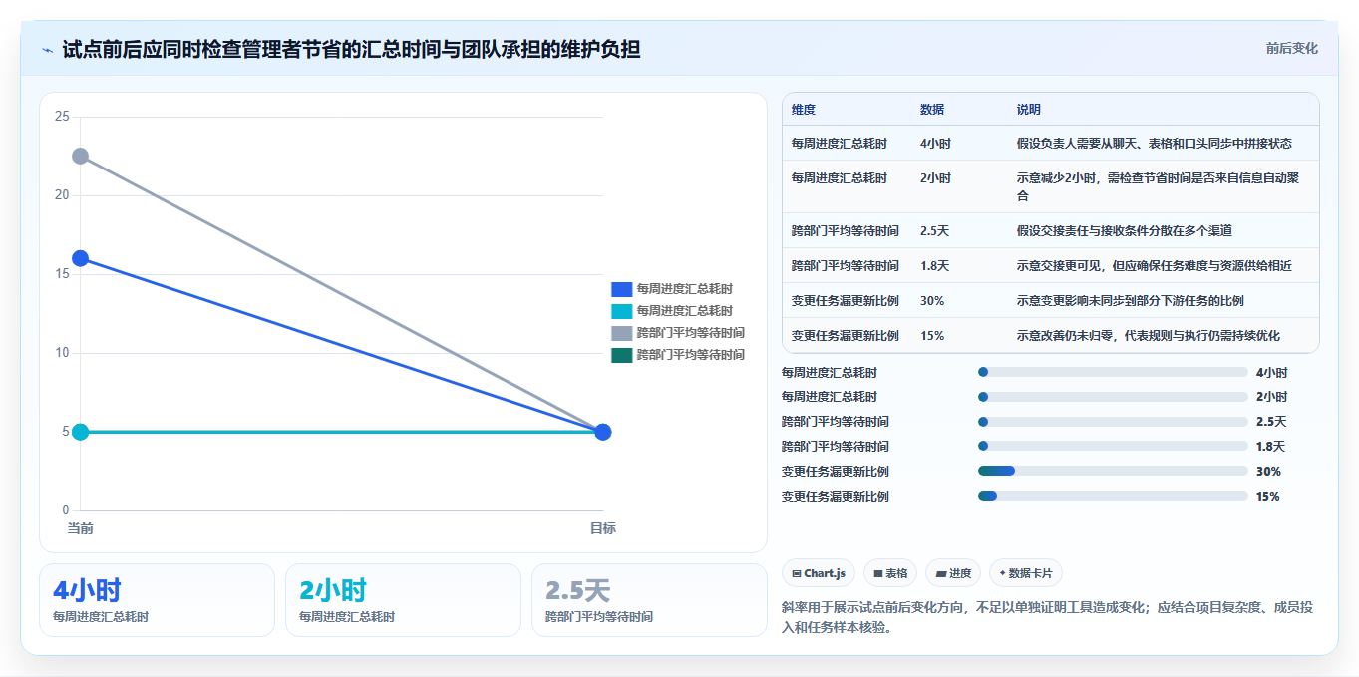
Task: Toggle the gray 跨部门平均等待时间 legend swatch
Action: pos(622,333)
